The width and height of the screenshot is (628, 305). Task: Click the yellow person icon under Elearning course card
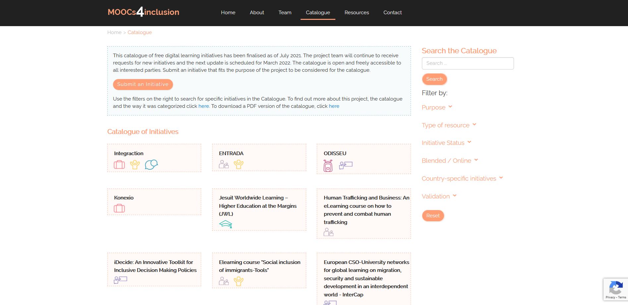(x=239, y=281)
